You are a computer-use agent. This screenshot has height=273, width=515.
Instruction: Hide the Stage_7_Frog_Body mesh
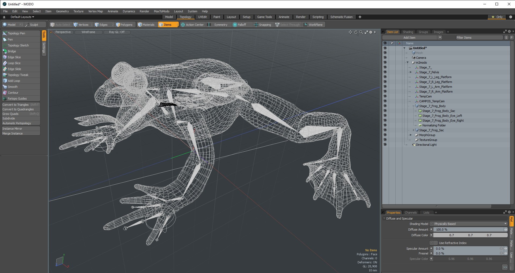tap(385, 106)
